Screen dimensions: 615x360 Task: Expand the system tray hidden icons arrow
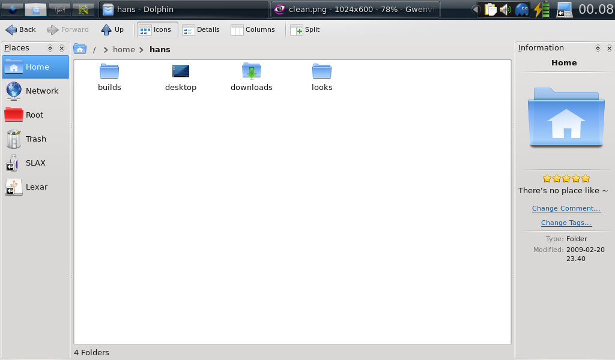click(475, 9)
